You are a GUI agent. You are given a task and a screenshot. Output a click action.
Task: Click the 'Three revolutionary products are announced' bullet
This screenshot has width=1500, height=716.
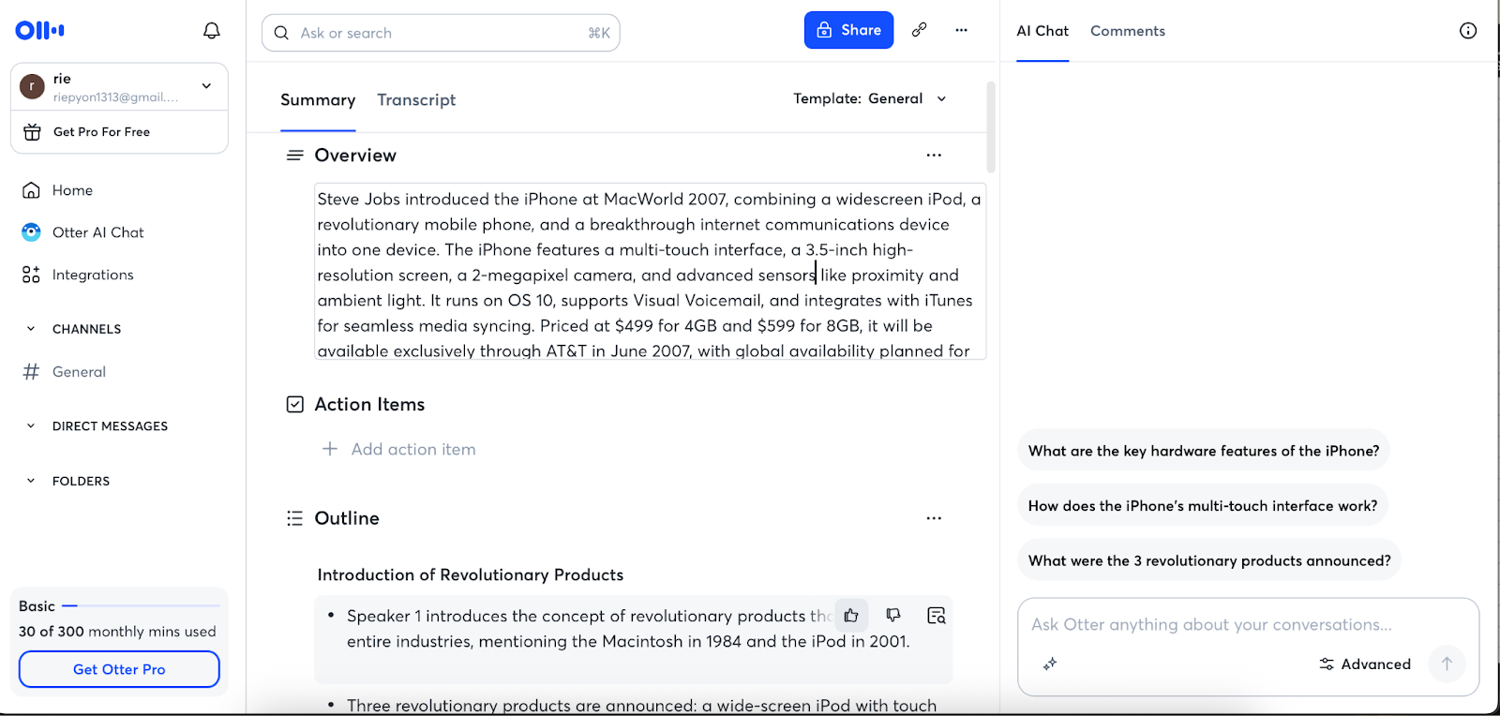(x=641, y=706)
